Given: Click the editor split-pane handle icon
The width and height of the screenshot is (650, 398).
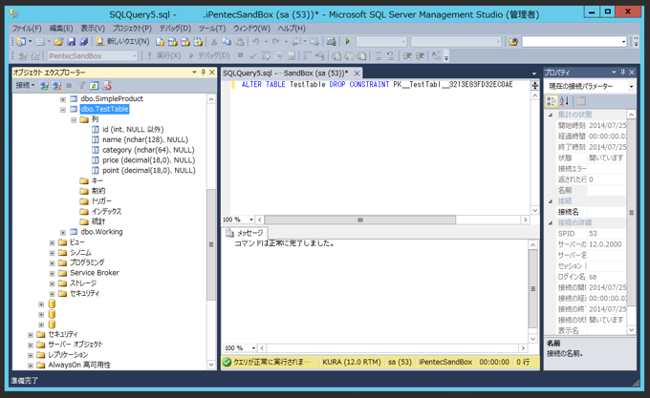Looking at the screenshot, I should click(x=534, y=86).
